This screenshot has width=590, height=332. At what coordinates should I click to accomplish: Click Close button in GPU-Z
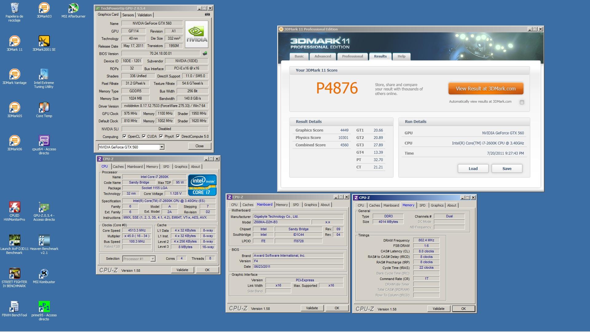(199, 146)
